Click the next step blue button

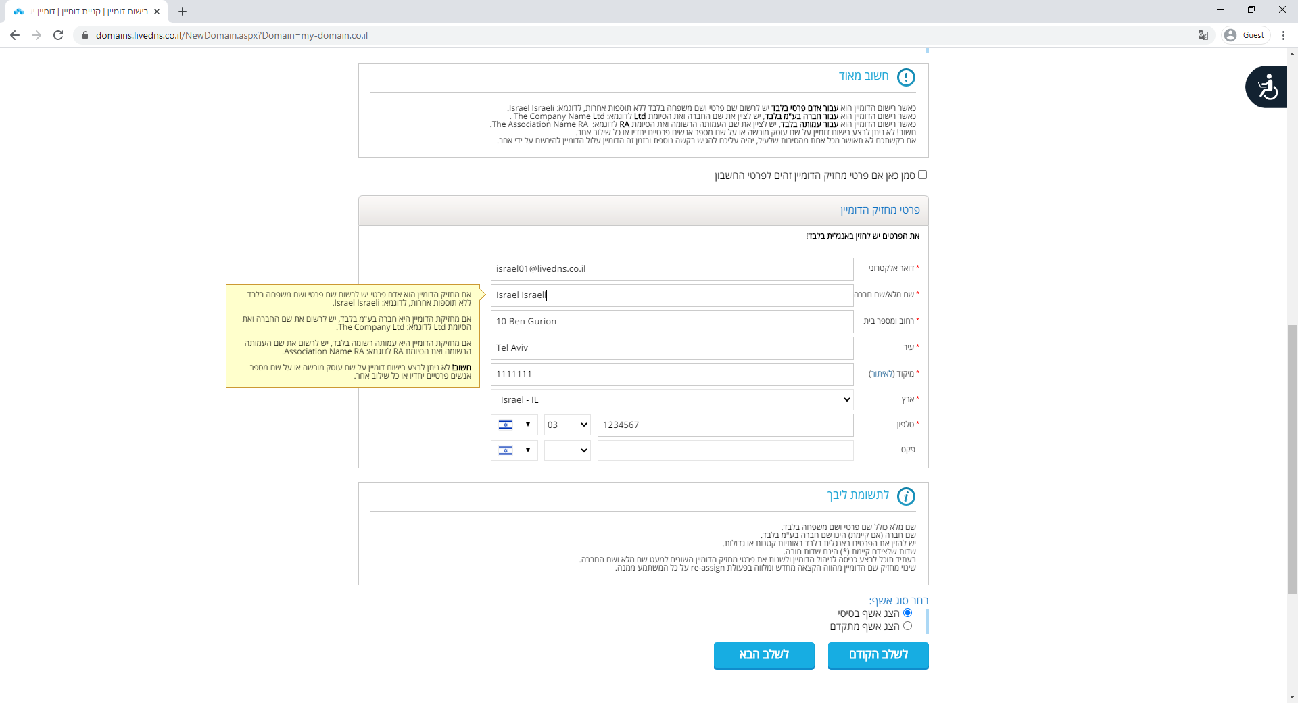click(764, 655)
